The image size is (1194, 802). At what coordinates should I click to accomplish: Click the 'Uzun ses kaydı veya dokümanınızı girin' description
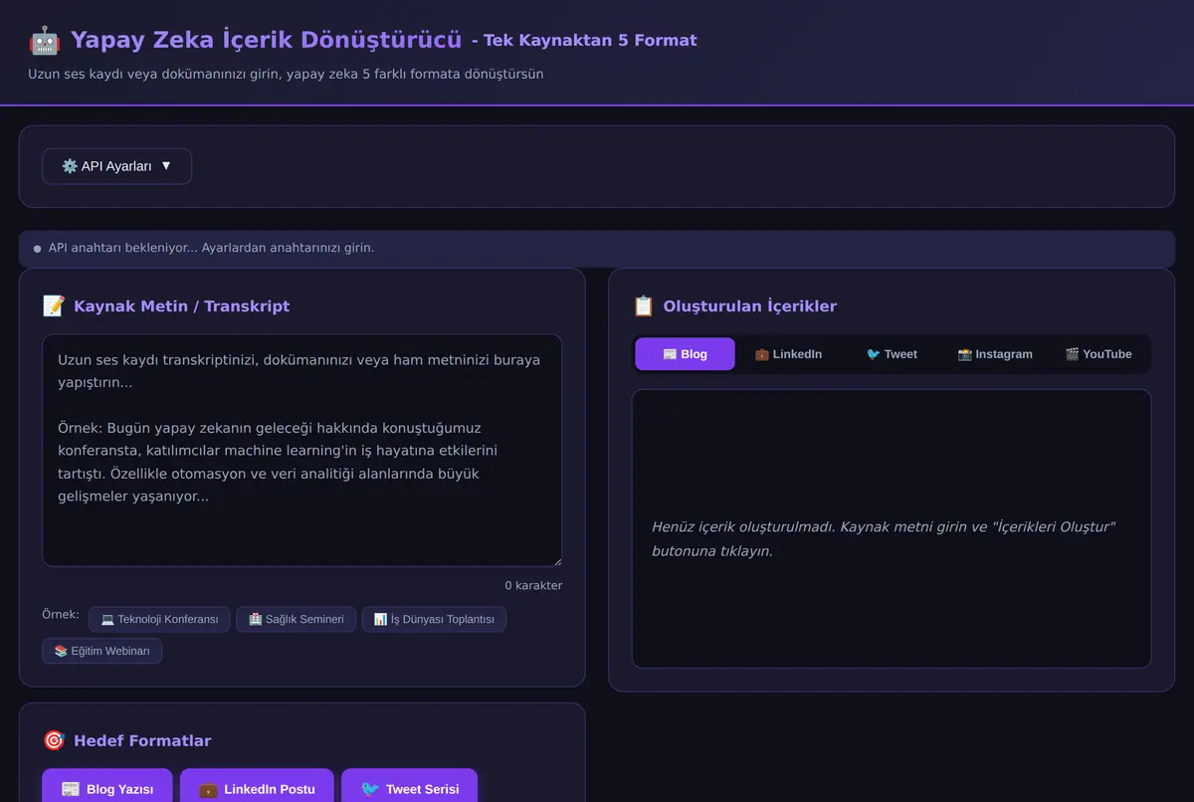(286, 74)
